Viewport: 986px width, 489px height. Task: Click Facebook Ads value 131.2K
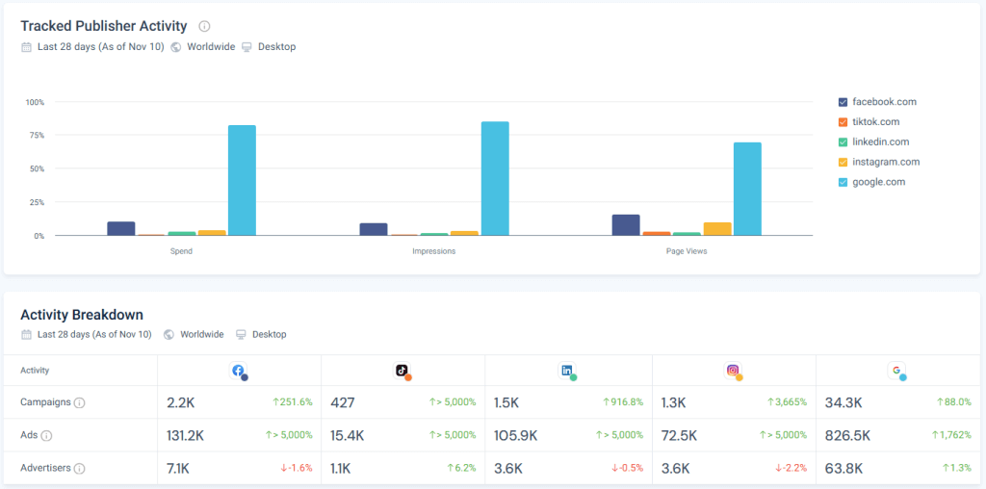tap(185, 436)
